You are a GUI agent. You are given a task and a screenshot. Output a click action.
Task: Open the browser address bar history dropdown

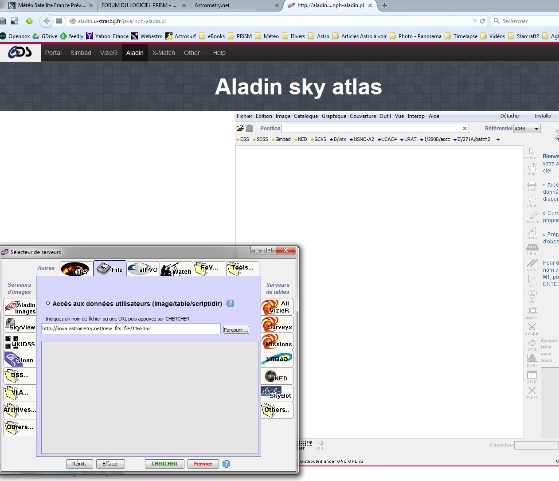pyautogui.click(x=475, y=21)
